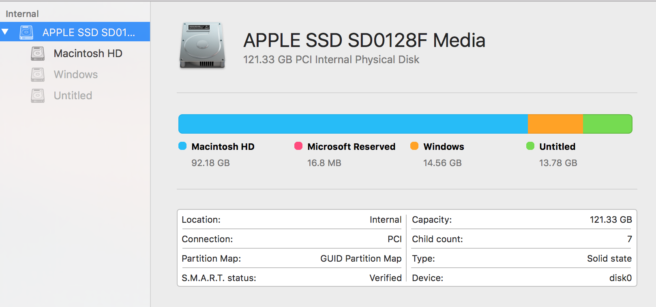This screenshot has height=307, width=656.
Task: Select the Untitled entry in the sidebar
Action: coord(73,96)
